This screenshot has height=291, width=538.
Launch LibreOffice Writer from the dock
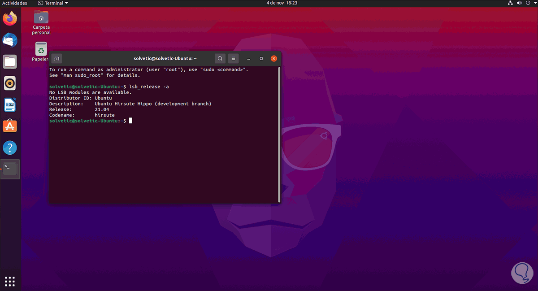coord(10,105)
